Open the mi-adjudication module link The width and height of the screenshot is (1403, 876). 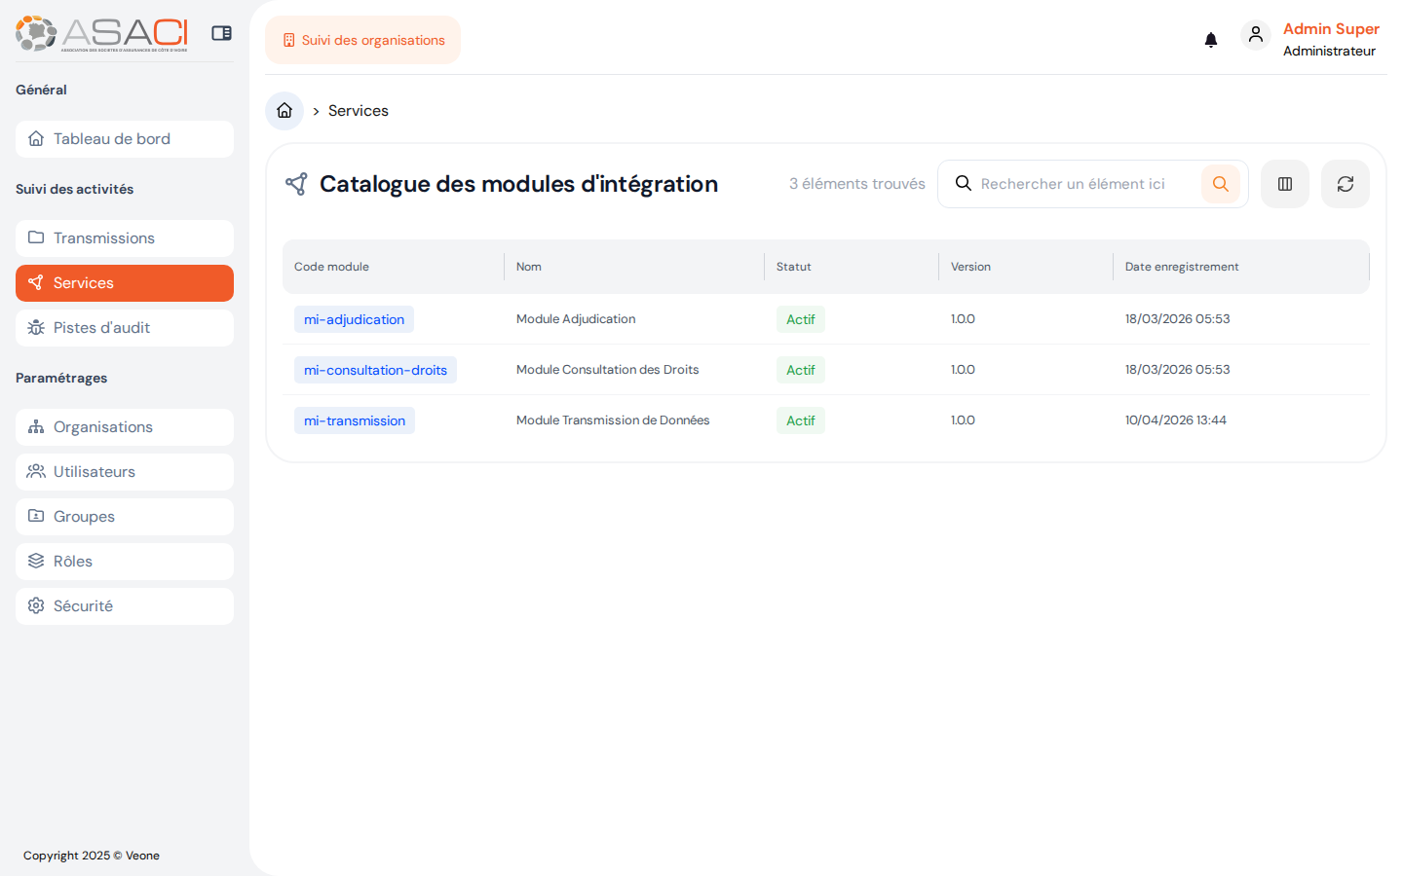click(x=354, y=318)
